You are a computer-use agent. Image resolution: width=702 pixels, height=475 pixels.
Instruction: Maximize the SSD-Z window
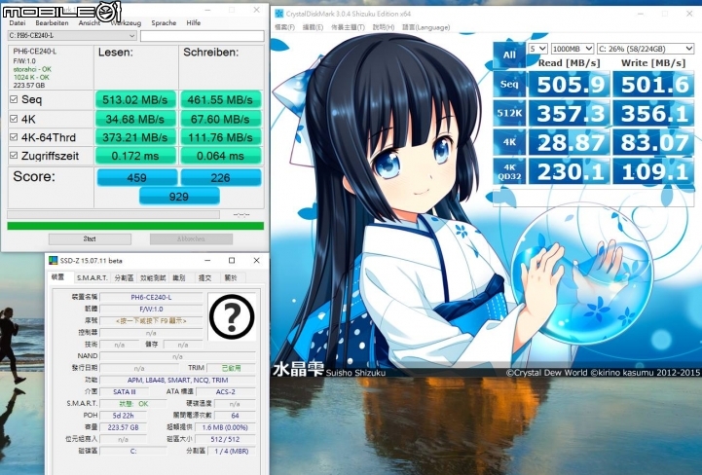tap(232, 260)
